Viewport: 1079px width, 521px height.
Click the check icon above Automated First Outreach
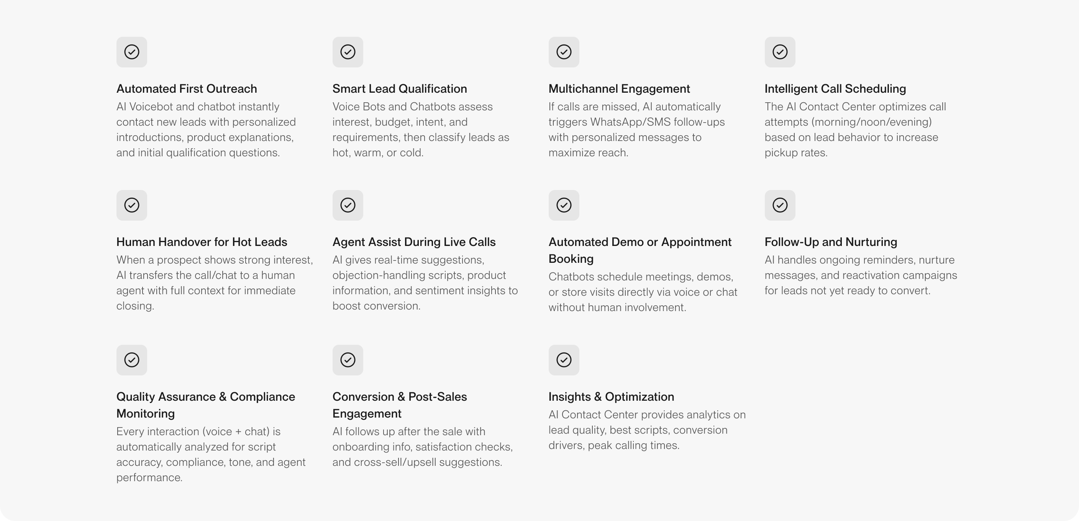click(131, 52)
